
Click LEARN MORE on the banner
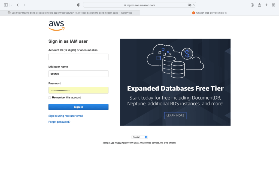[175, 116]
